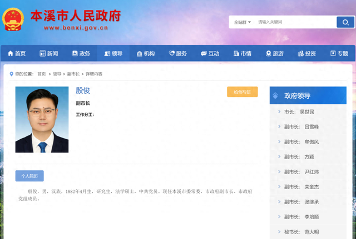
Task: Click the 个人简历 button
Action: click(x=29, y=176)
